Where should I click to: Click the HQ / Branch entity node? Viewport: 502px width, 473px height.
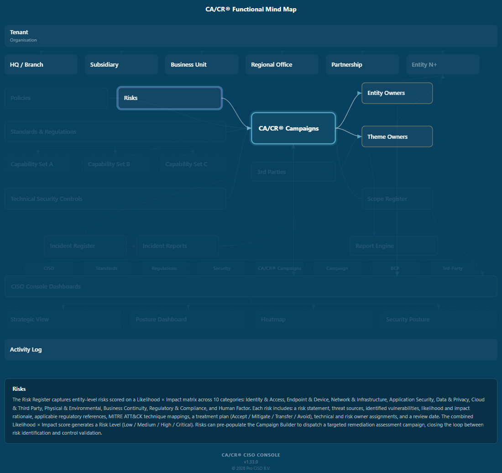[41, 64]
